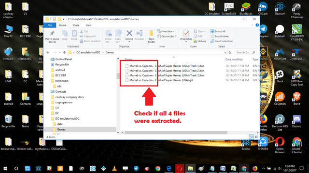Image resolution: width=309 pixels, height=173 pixels.
Task: Open the Easy access dropdown
Action: click(167, 37)
